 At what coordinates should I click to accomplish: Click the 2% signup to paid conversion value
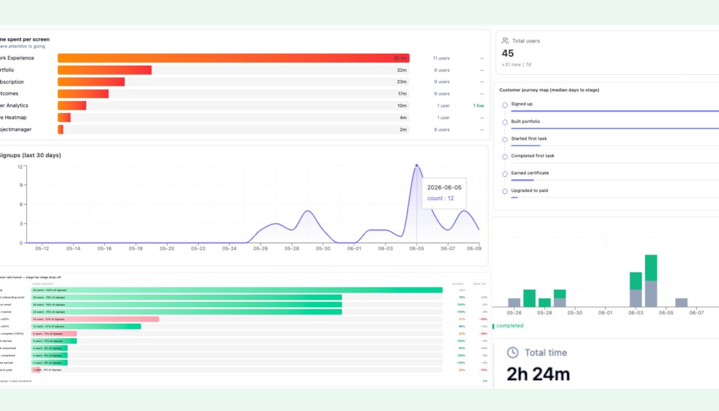click(x=485, y=381)
